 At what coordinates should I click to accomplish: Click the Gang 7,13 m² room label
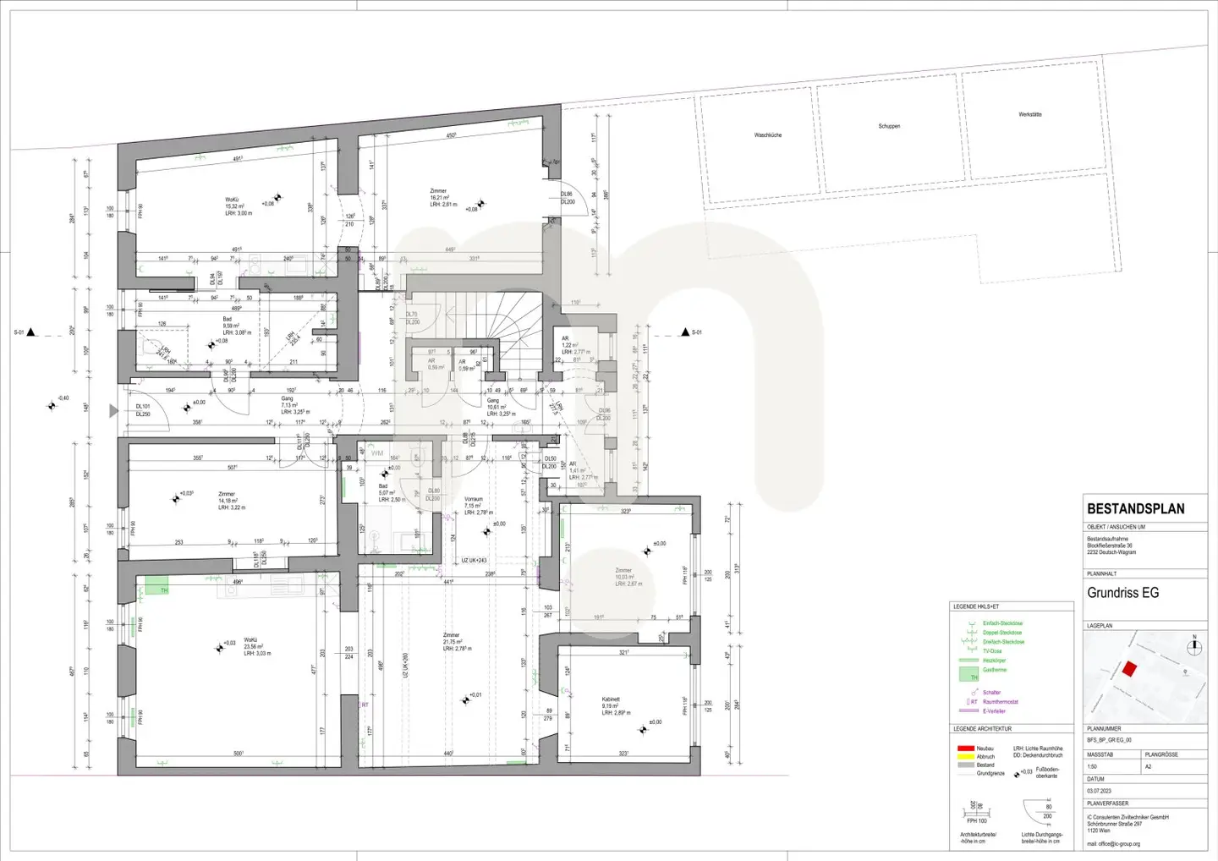pos(295,405)
